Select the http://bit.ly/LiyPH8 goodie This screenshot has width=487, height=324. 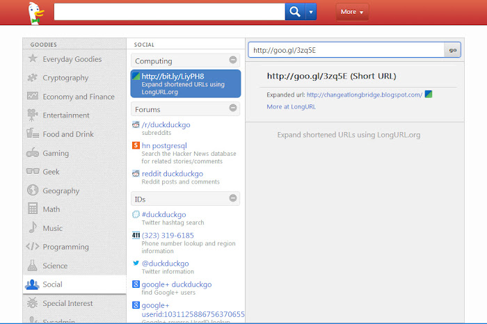pyautogui.click(x=186, y=84)
